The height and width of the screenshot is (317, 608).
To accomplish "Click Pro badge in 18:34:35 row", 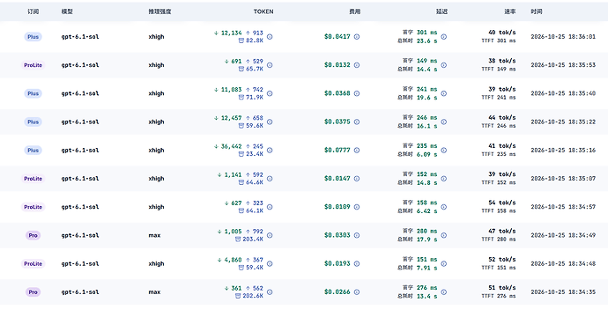I will coord(33,292).
